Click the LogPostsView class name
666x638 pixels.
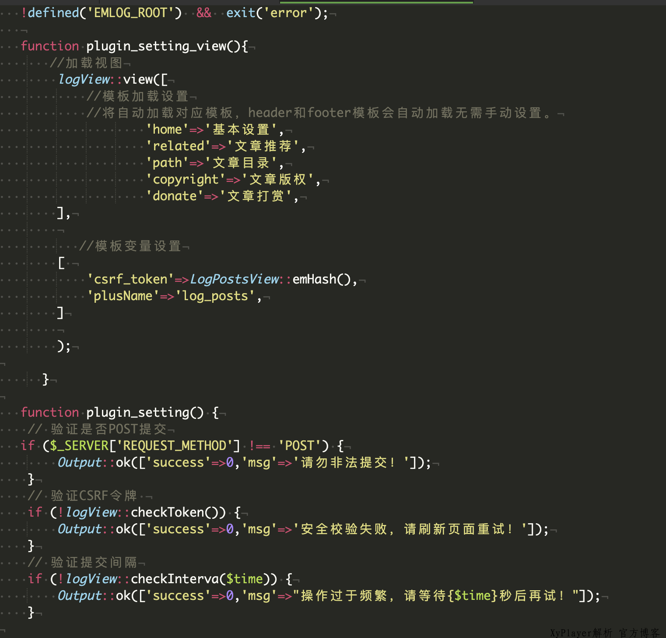pos(234,279)
